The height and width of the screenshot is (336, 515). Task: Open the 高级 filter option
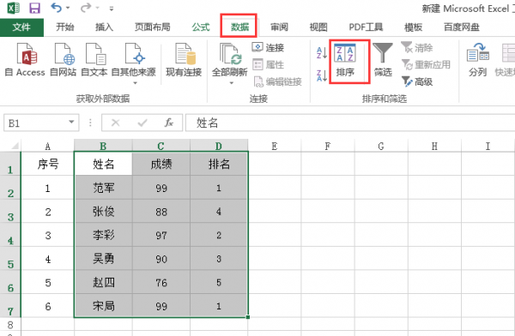(417, 81)
